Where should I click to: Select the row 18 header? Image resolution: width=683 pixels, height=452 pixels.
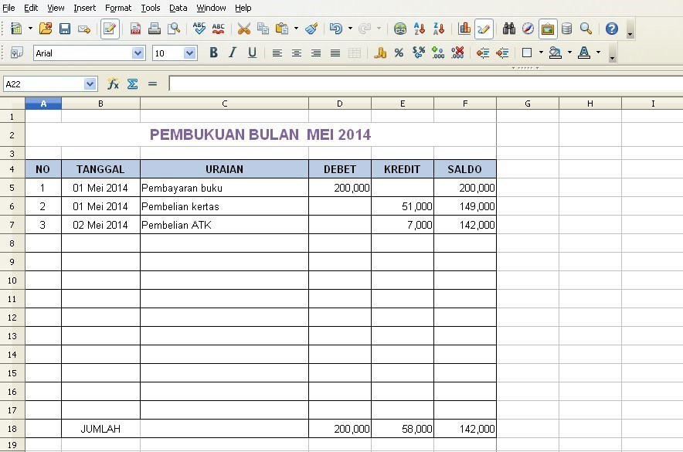point(12,429)
